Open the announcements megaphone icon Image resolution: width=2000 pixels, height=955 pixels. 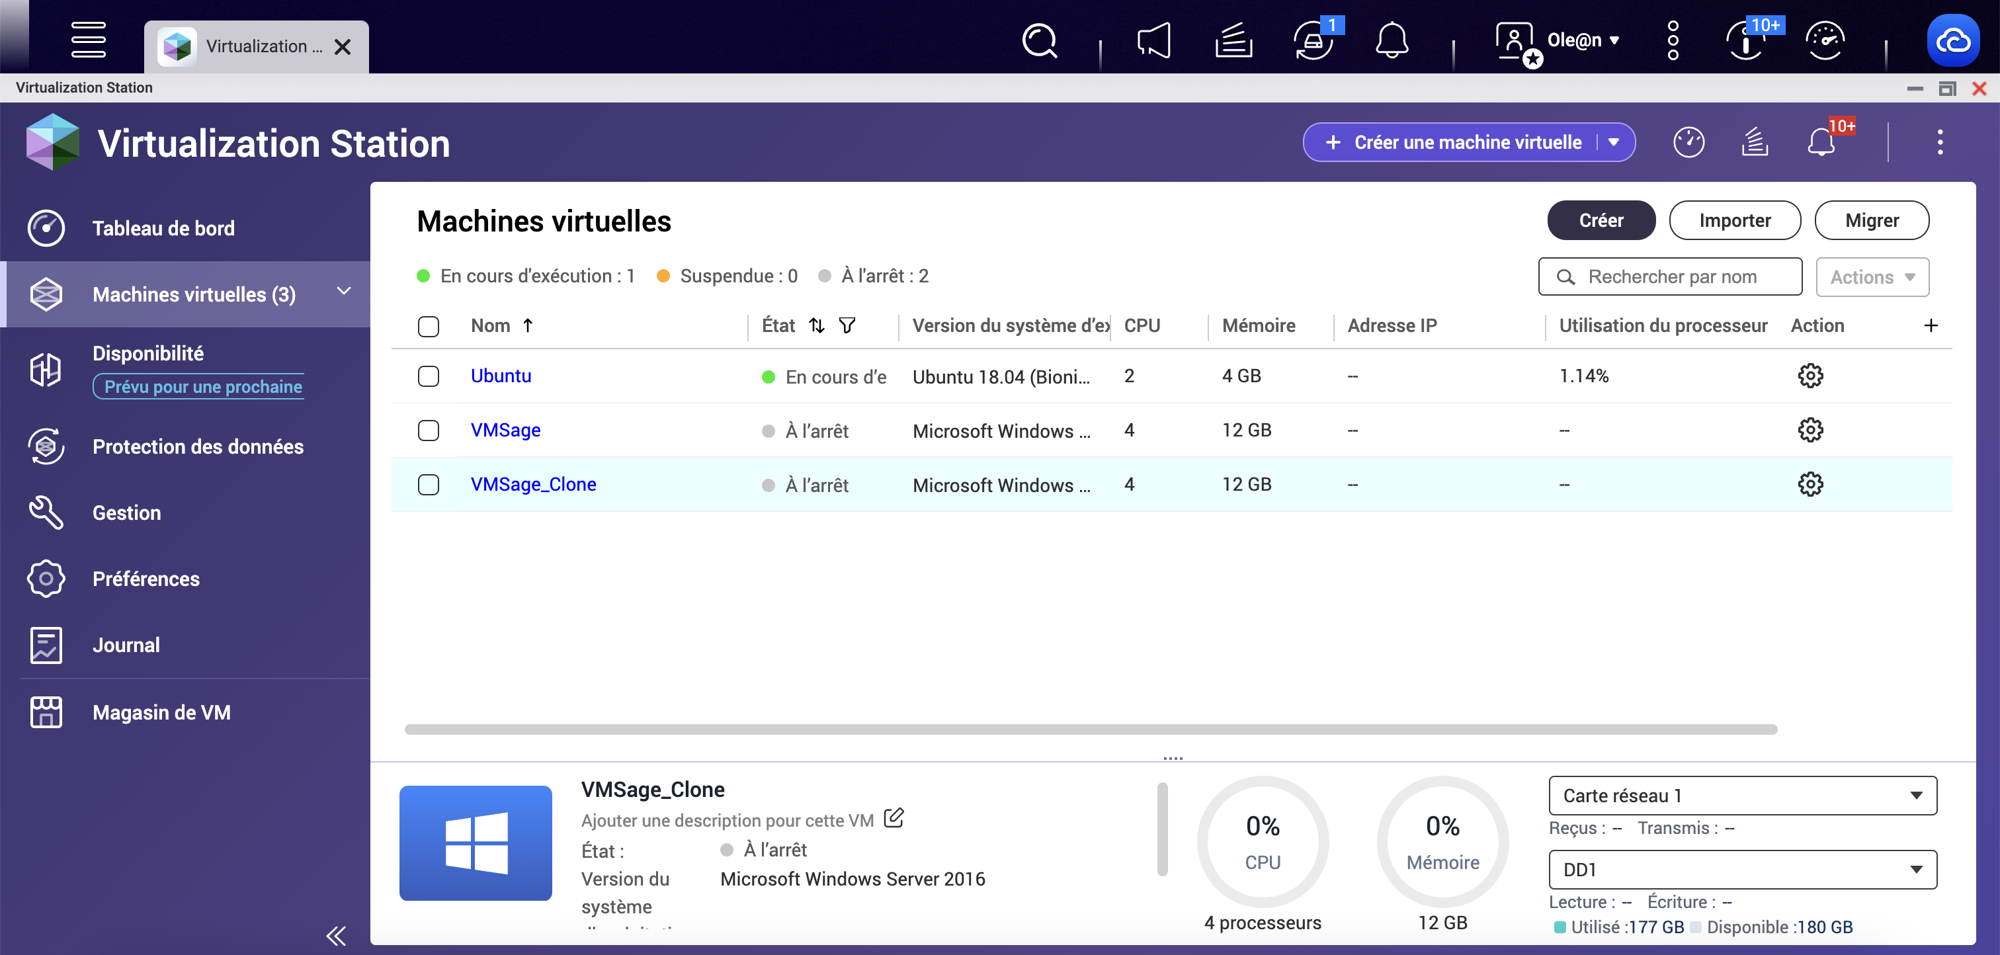(1155, 40)
